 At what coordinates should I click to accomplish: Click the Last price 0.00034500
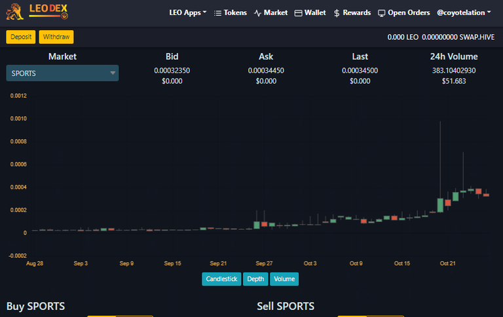click(360, 71)
